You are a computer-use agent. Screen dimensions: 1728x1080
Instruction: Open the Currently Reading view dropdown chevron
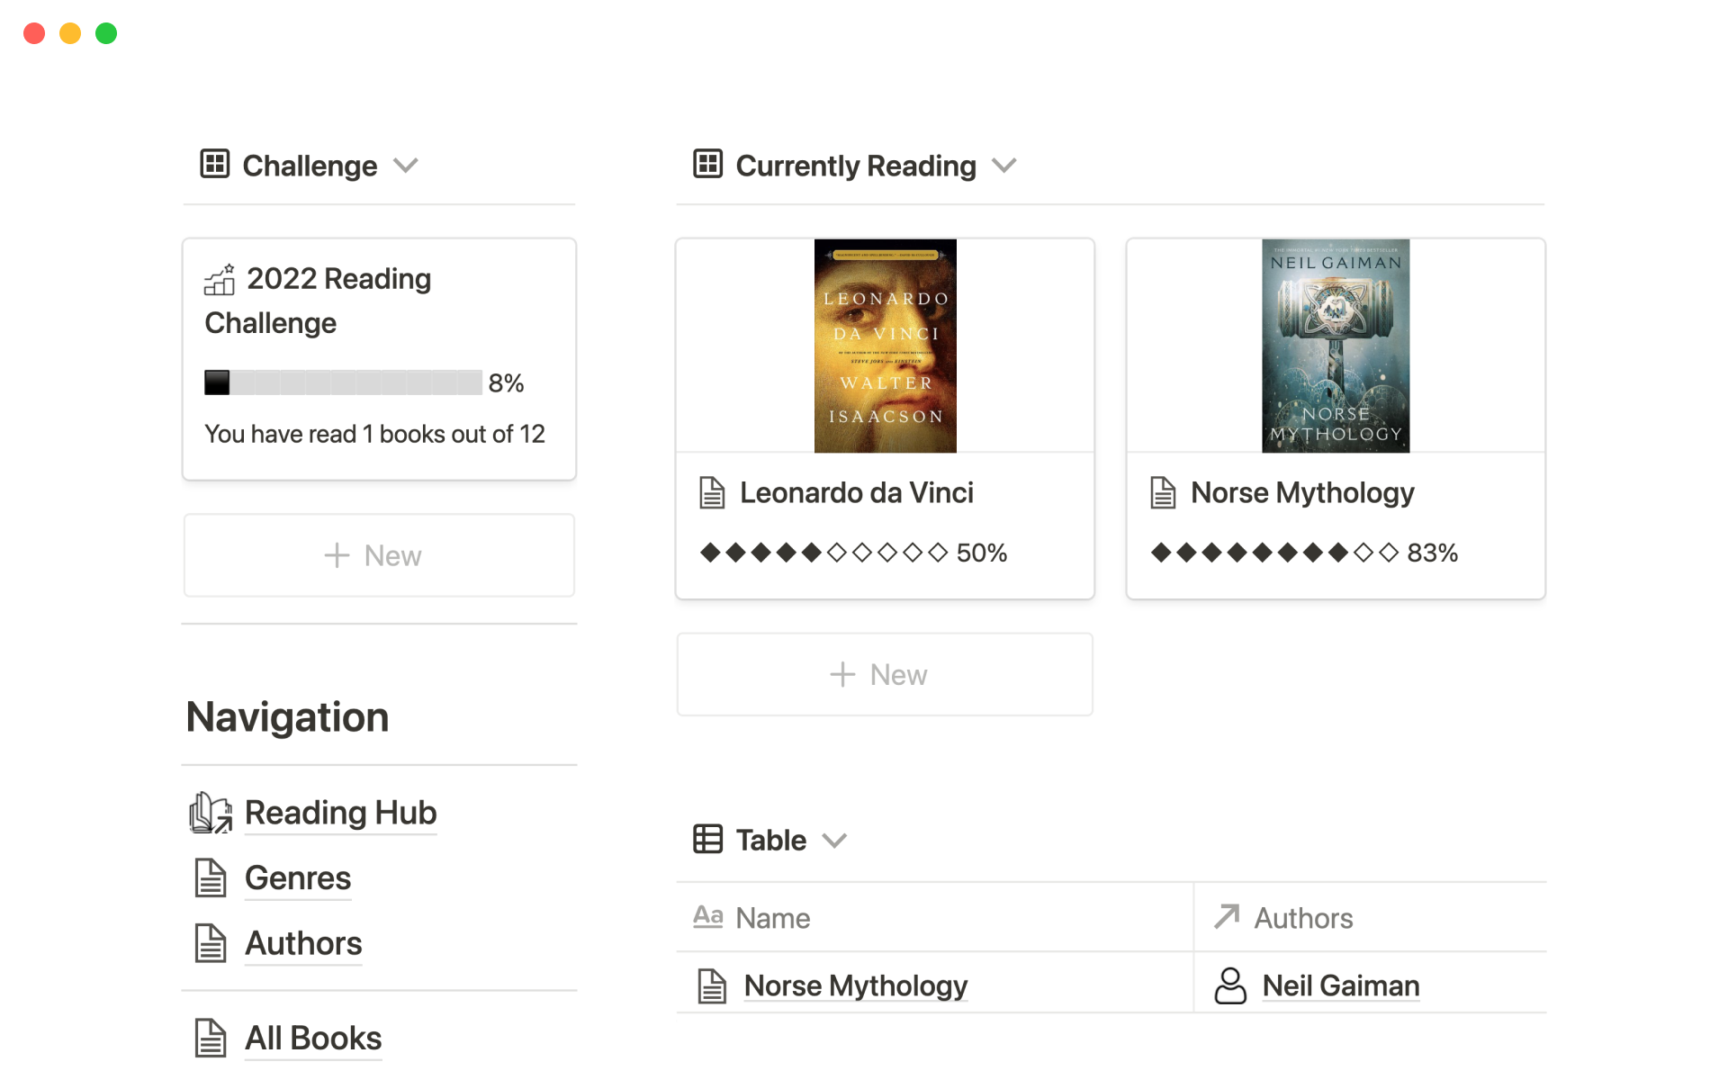tap(1004, 166)
